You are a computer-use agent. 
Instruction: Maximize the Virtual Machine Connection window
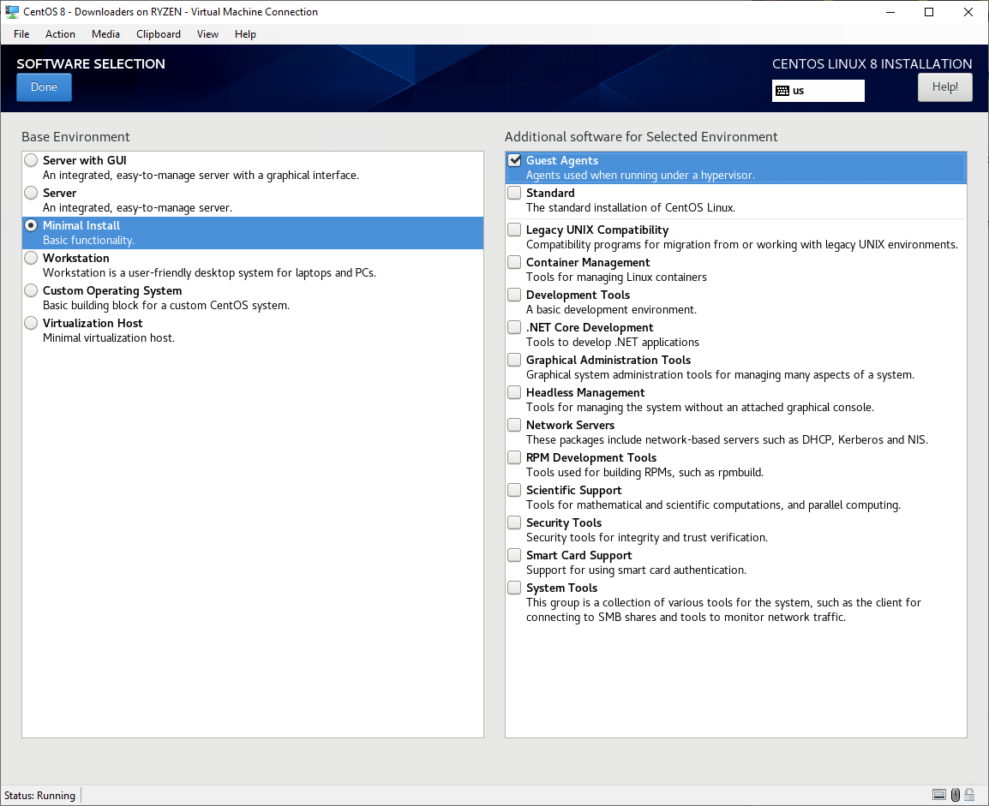coord(928,12)
